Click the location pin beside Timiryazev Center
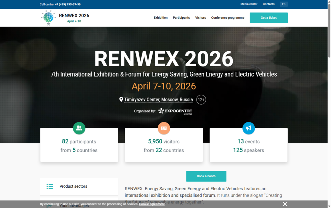331x208 pixels. tap(121, 99)
